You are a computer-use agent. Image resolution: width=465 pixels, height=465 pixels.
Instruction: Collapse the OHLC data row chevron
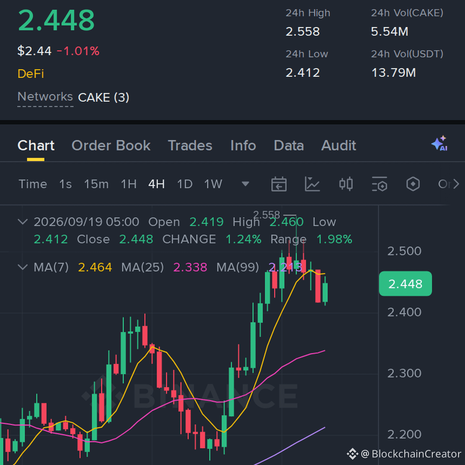click(22, 222)
